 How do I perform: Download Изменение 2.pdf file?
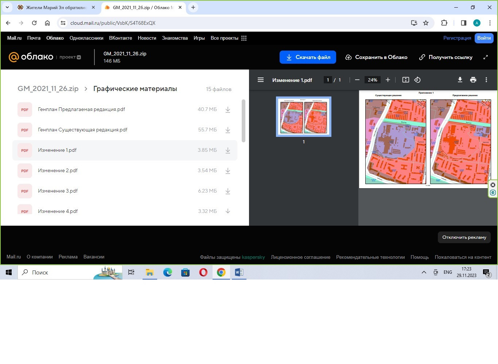[x=228, y=171]
